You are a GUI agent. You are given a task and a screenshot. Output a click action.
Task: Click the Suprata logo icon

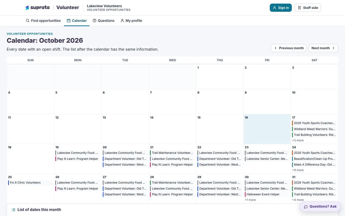pos(27,8)
